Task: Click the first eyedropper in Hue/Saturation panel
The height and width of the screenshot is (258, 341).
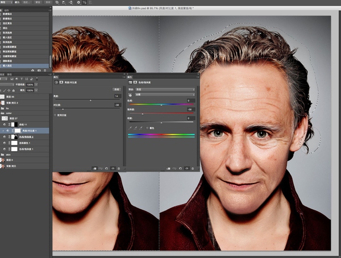Action: (130, 127)
